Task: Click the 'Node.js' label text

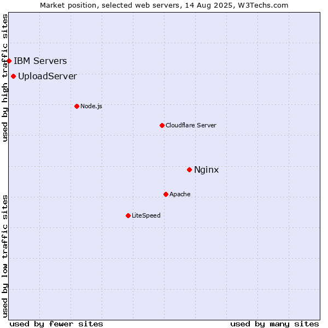Action: pyautogui.click(x=91, y=106)
